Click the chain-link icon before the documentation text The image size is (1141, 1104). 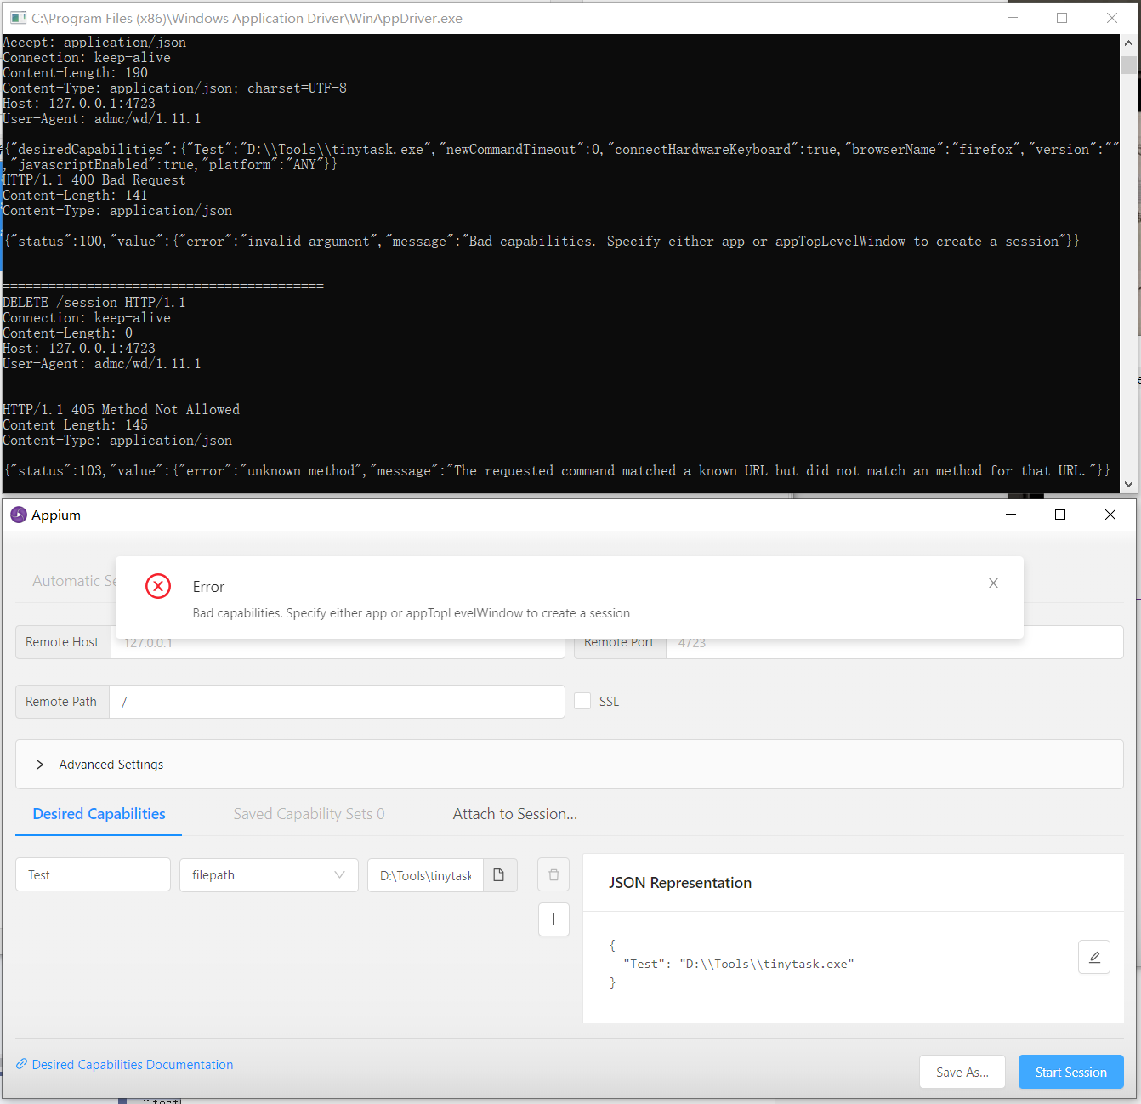21,1064
